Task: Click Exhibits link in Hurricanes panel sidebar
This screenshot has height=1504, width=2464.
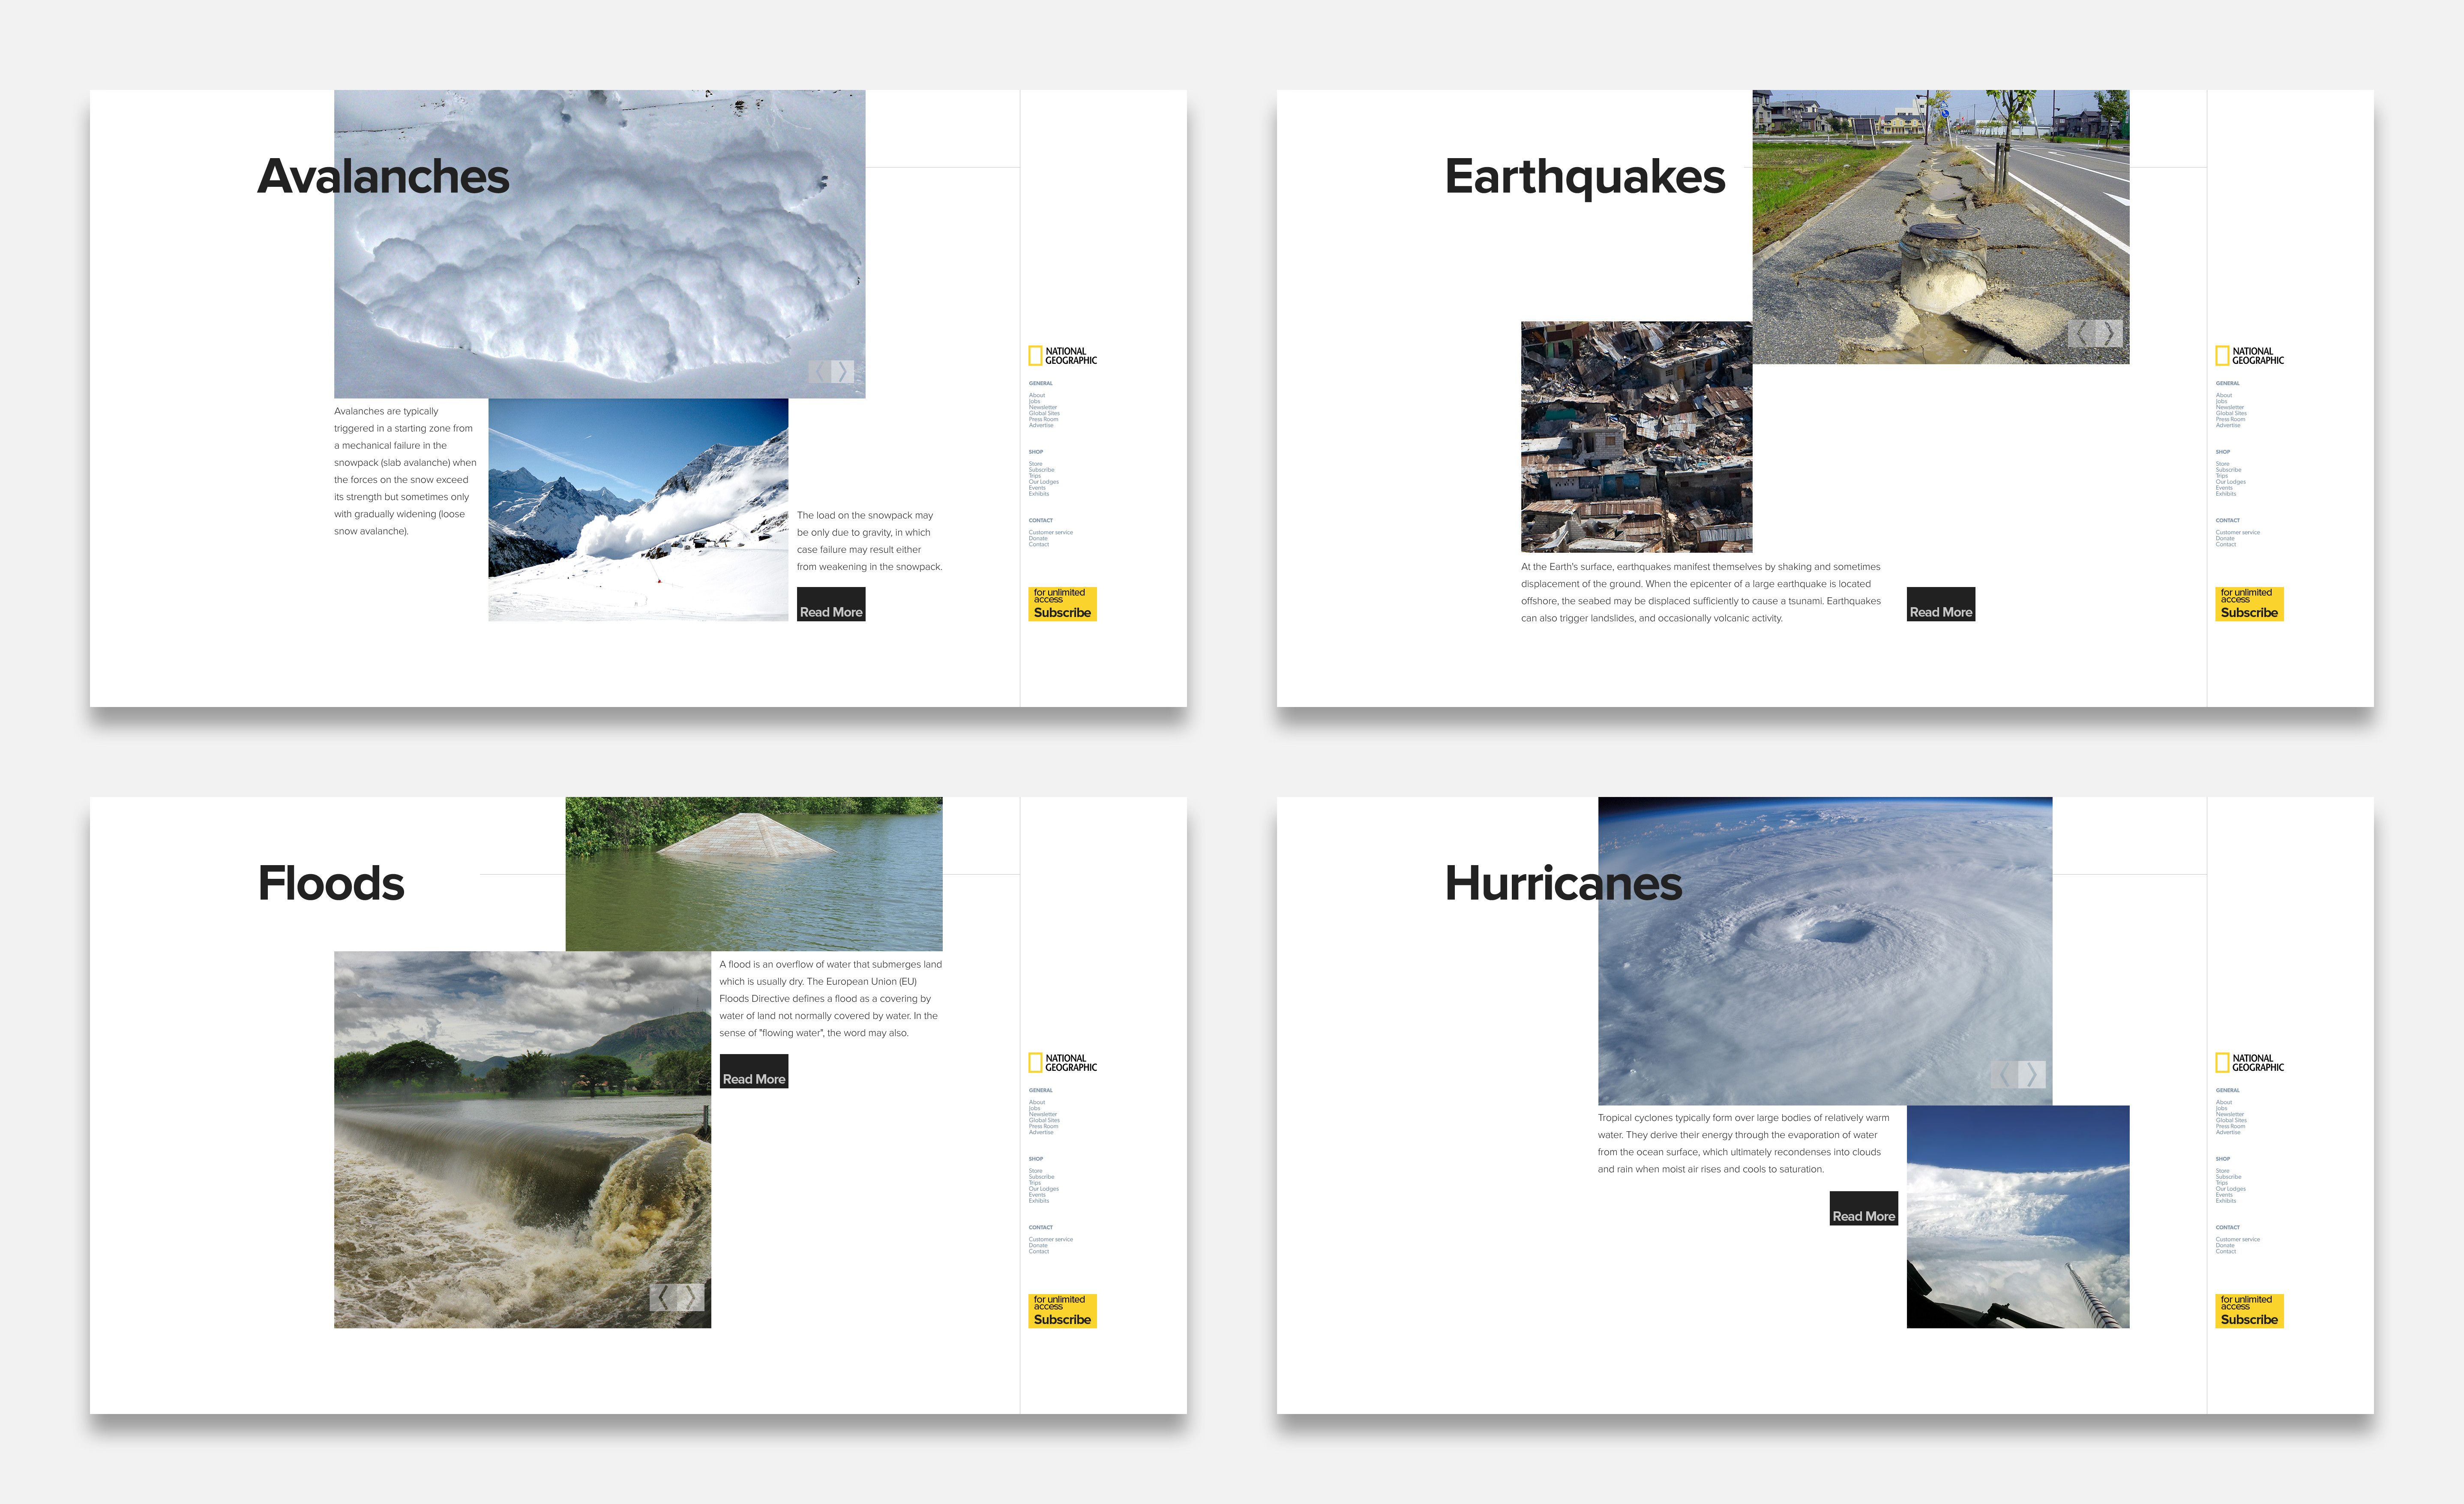Action: coord(2226,1200)
